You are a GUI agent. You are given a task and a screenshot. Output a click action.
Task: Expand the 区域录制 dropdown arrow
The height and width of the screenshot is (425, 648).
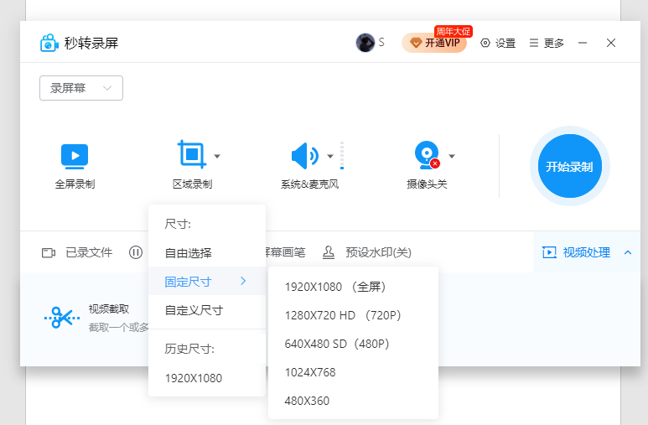[x=217, y=156]
